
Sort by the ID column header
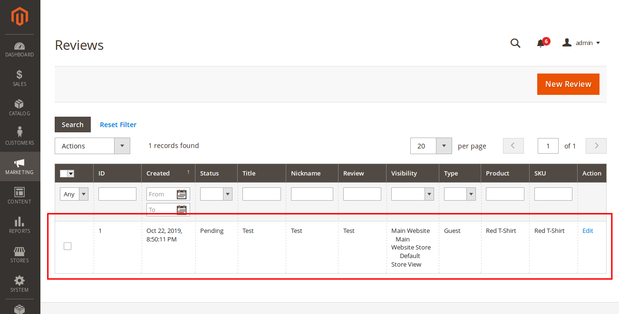tap(117, 173)
